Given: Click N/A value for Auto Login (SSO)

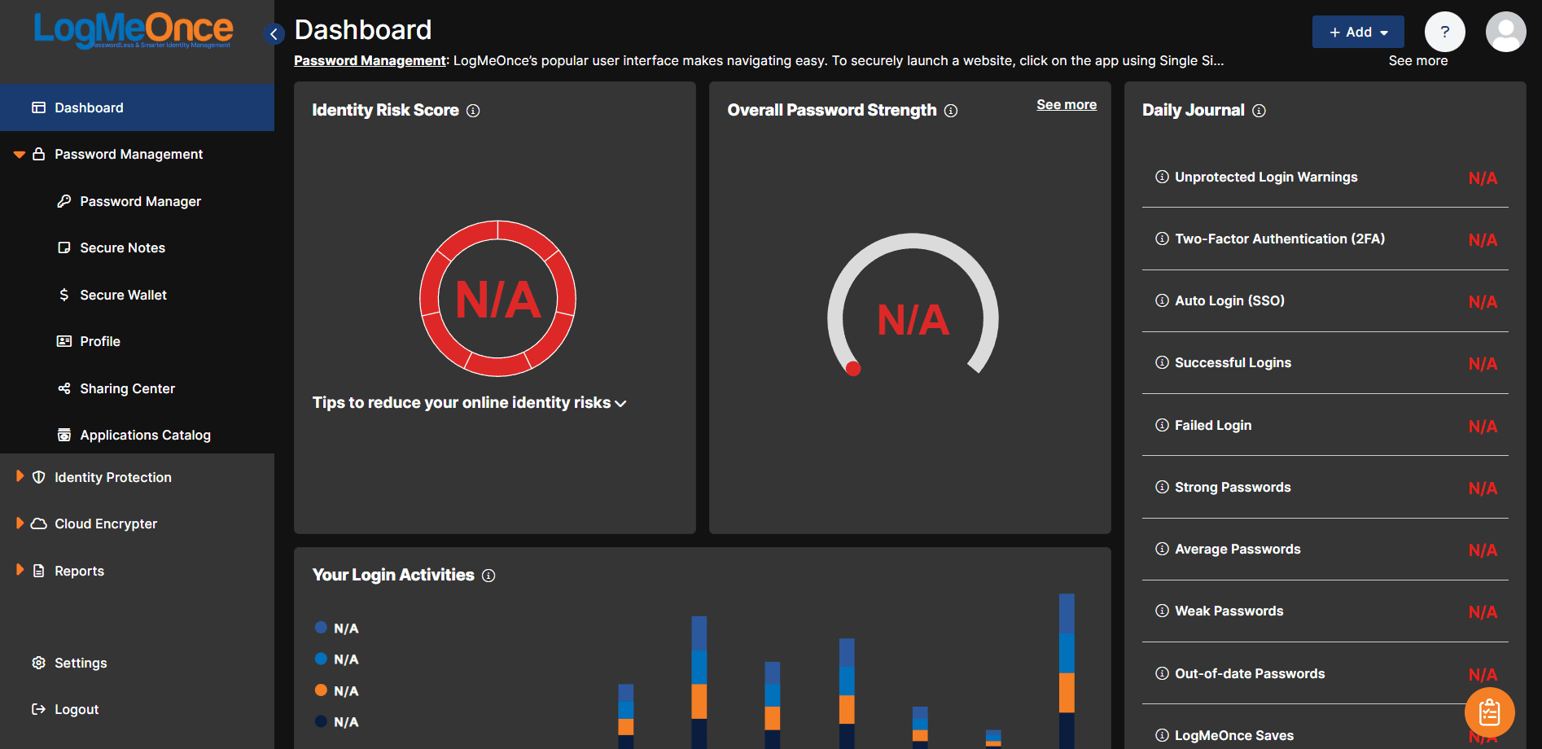Looking at the screenshot, I should click(x=1483, y=302).
